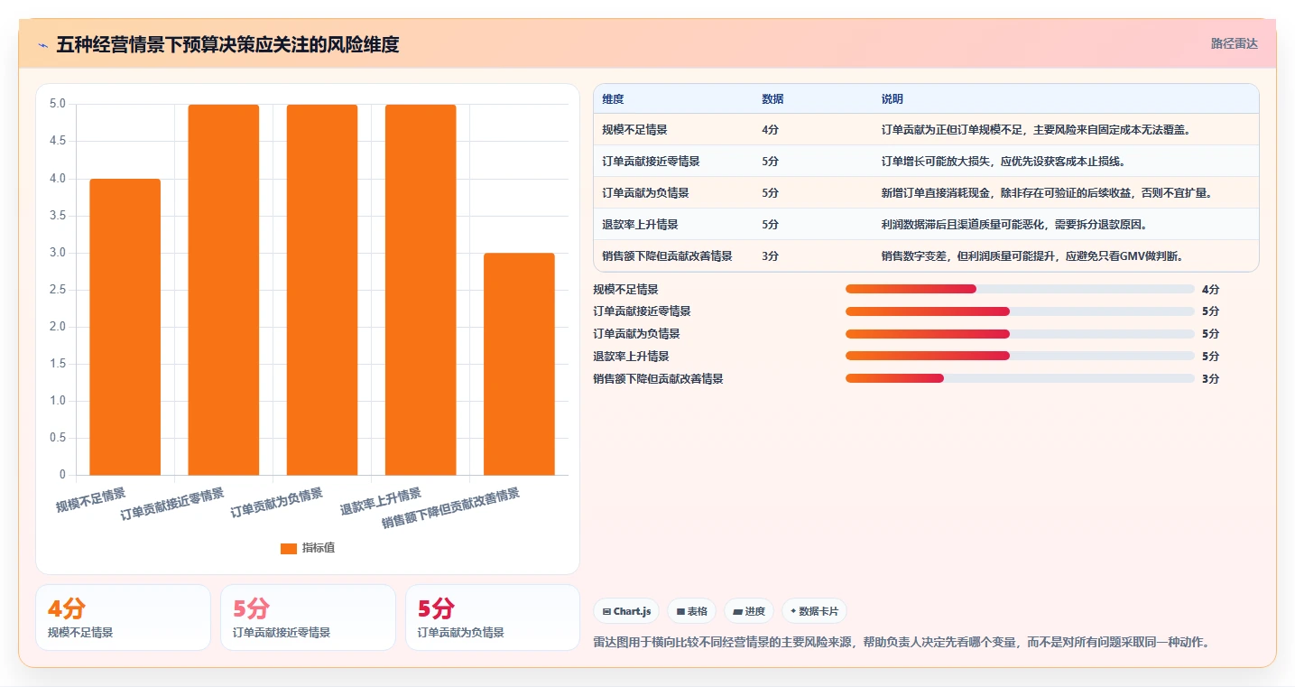Click the 退款率上升情景 progress bar
This screenshot has height=687, width=1295.
pyautogui.click(x=1020, y=356)
